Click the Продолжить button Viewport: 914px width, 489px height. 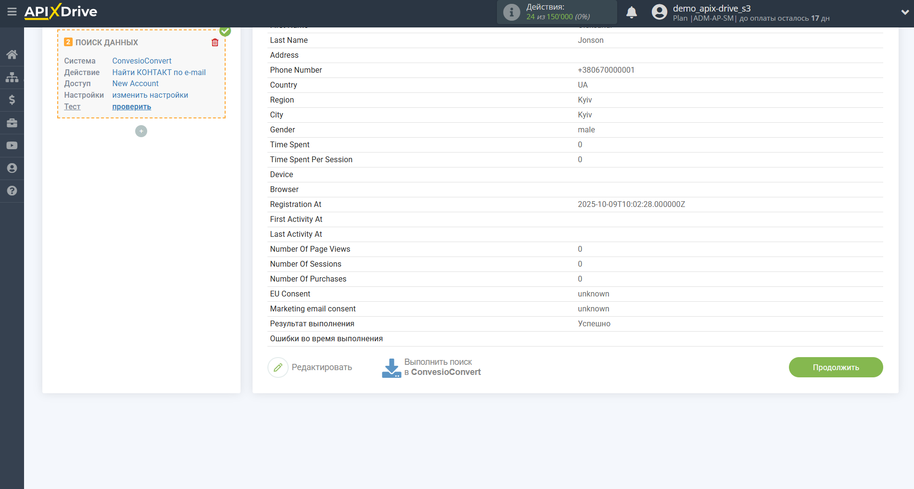836,367
